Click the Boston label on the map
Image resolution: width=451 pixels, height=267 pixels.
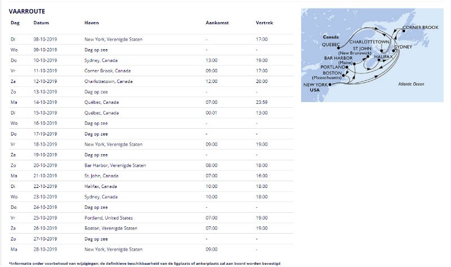point(332,73)
